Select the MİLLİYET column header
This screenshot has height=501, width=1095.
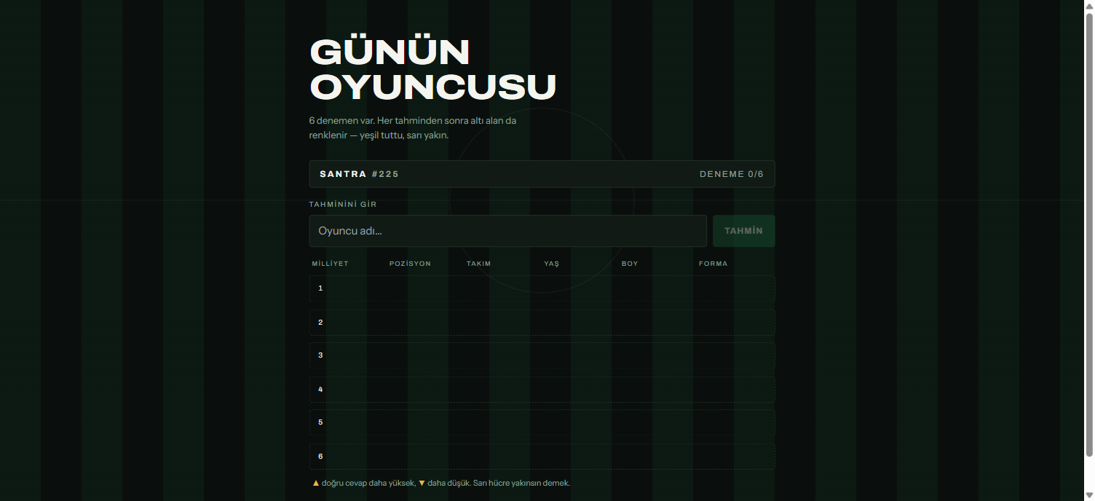click(x=331, y=264)
